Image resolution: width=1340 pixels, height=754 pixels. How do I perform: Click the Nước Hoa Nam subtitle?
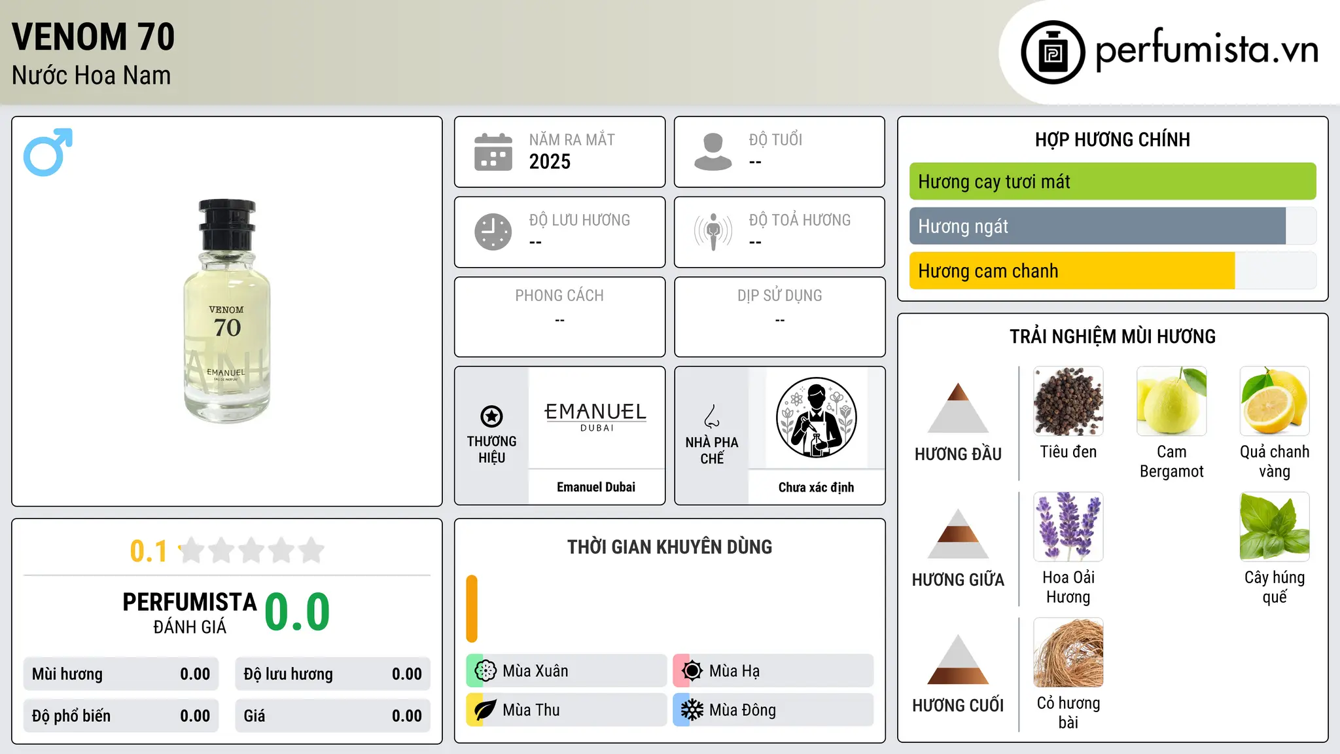point(92,75)
